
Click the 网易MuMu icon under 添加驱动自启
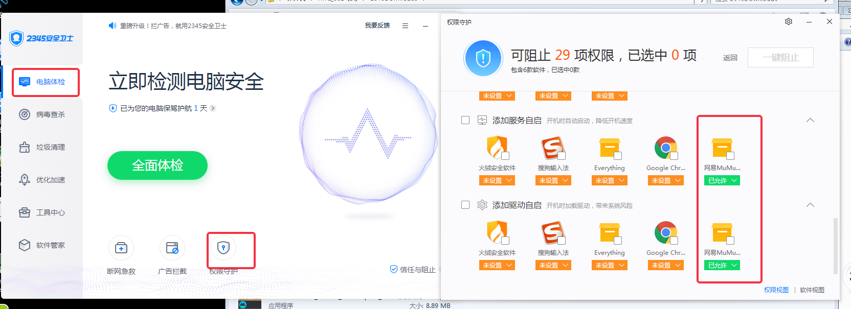(x=722, y=233)
